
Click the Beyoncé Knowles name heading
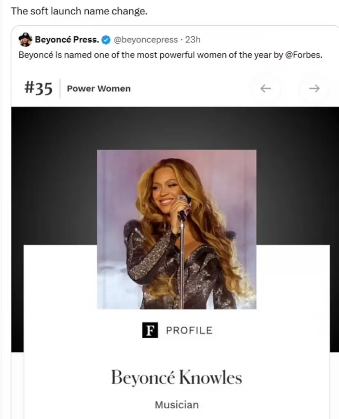[177, 377]
